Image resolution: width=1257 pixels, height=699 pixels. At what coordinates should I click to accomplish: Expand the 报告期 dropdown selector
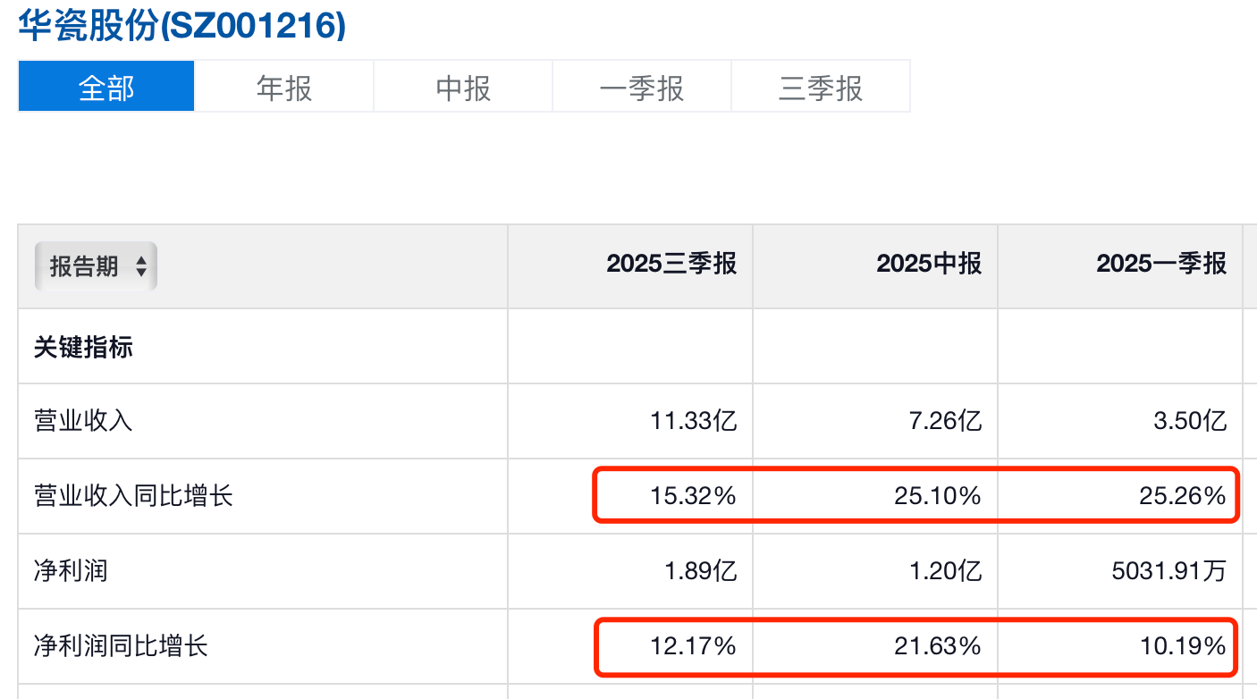click(x=96, y=266)
